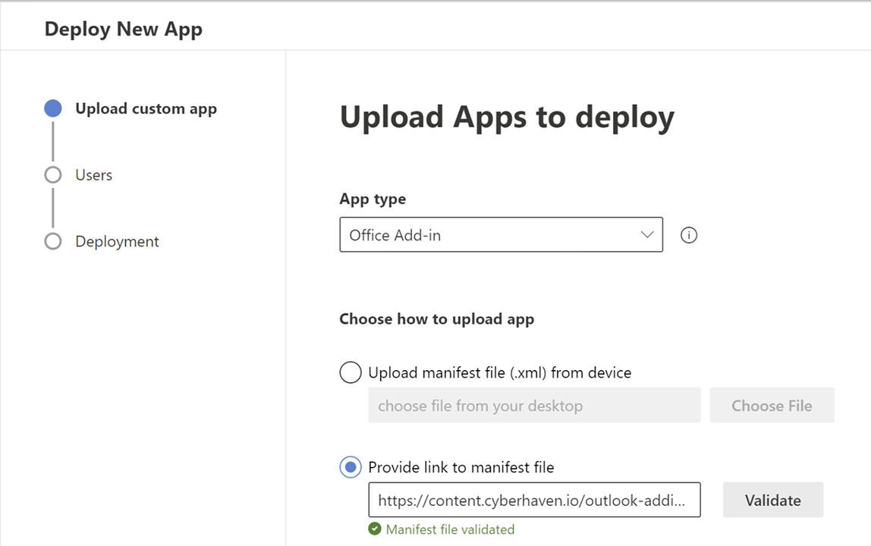Click the Manifest file validated message text
871x546 pixels.
click(x=450, y=529)
